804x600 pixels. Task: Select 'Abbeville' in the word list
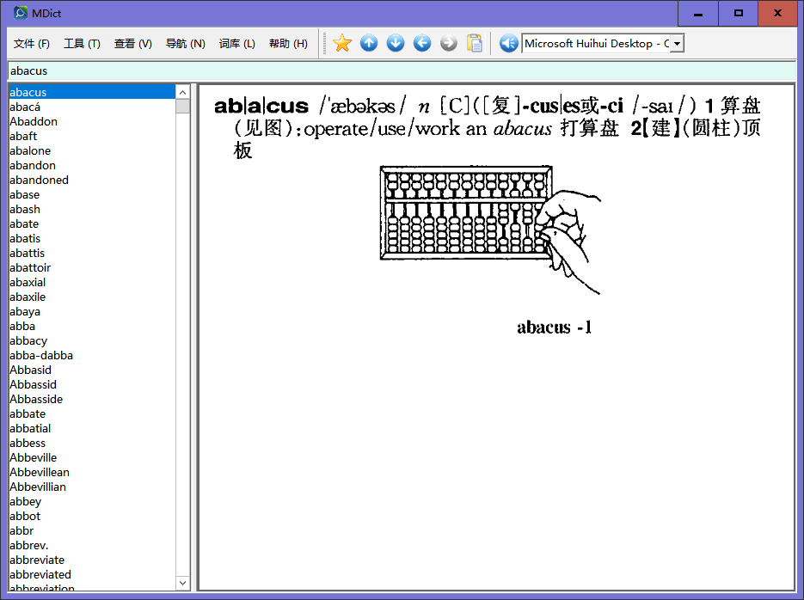[34, 457]
